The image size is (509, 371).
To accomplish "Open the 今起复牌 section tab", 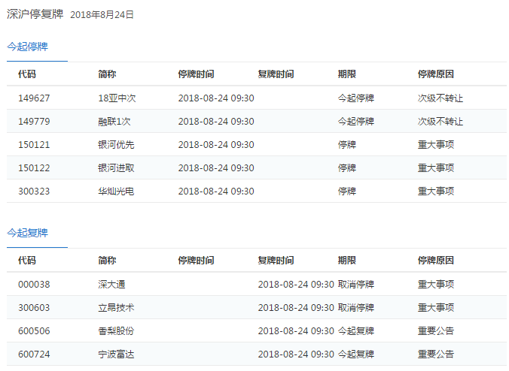I will tap(27, 233).
